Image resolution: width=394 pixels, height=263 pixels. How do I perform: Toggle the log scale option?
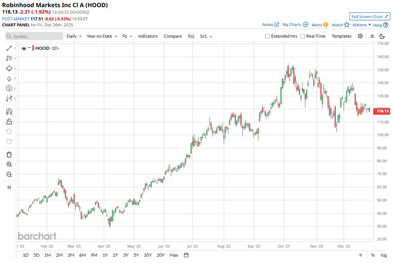384,255
